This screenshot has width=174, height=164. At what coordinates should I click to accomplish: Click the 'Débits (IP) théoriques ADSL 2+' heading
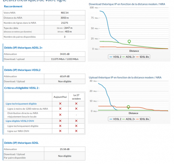click(23, 48)
